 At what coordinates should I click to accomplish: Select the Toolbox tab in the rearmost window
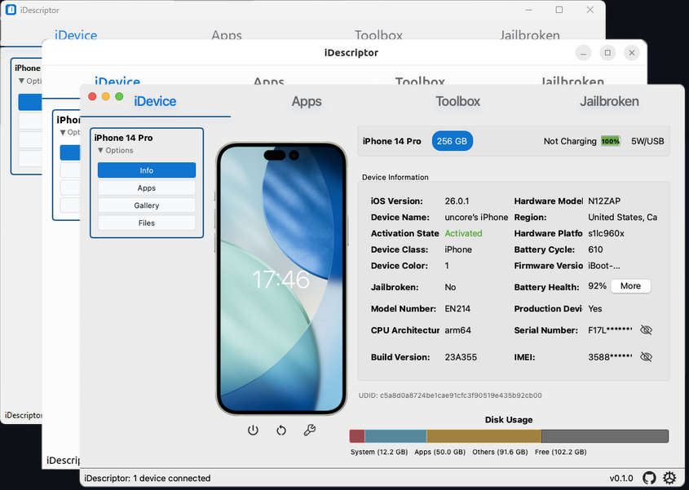point(378,35)
